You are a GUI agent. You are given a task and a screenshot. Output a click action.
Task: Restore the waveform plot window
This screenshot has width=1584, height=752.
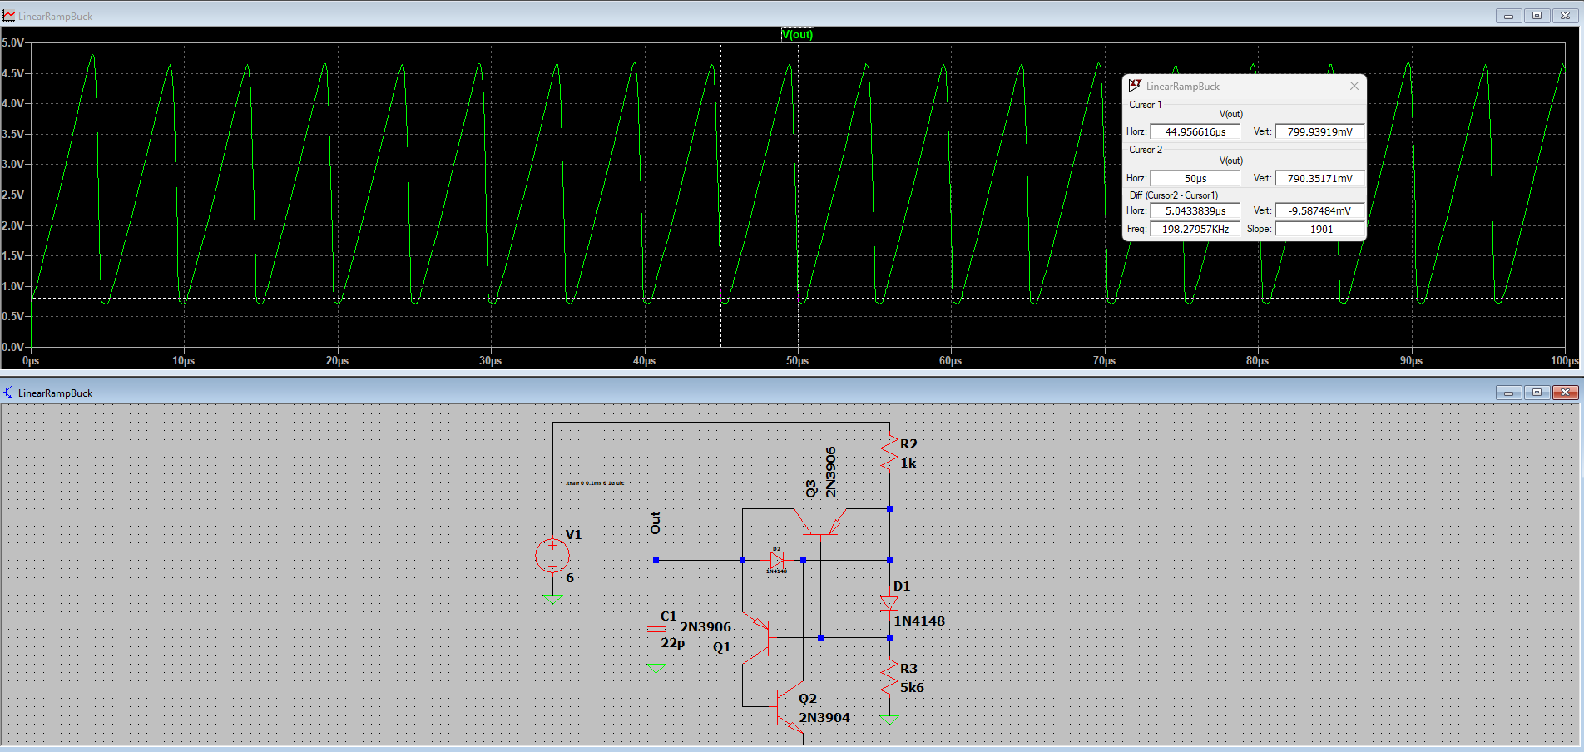[x=1537, y=16]
